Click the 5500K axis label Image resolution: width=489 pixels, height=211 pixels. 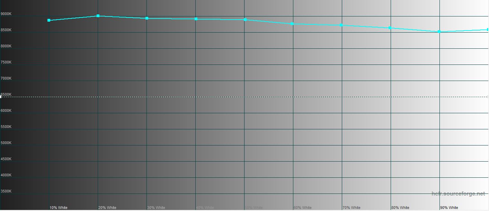6,127
